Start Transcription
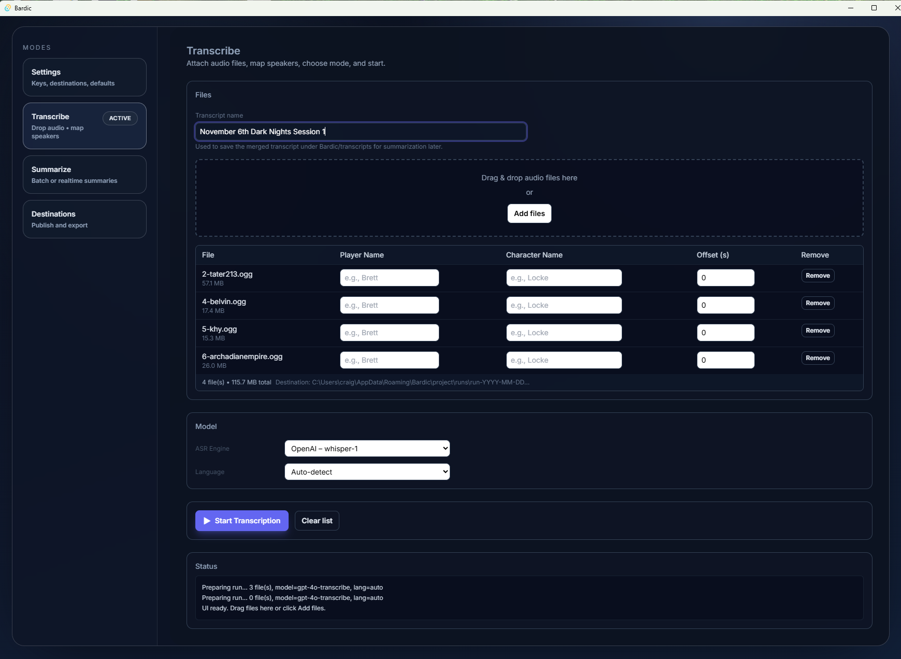The height and width of the screenshot is (659, 901). pos(242,521)
